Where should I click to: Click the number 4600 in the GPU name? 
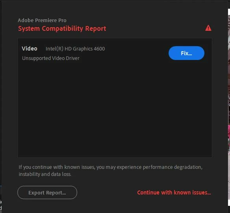point(99,49)
